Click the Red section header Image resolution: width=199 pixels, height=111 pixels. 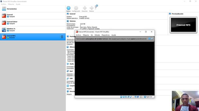click(71, 71)
